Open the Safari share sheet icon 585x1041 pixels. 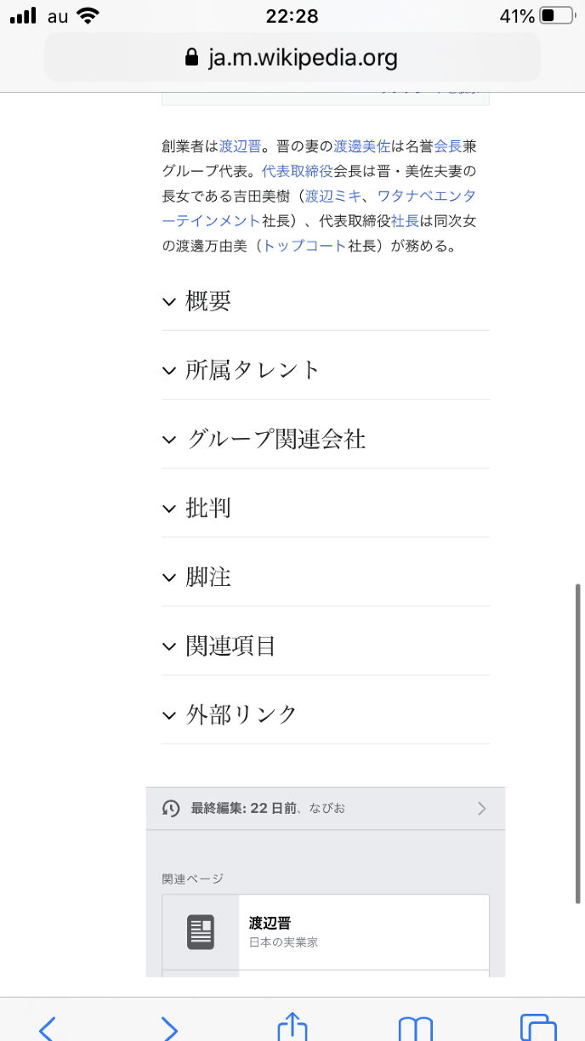click(292, 1027)
